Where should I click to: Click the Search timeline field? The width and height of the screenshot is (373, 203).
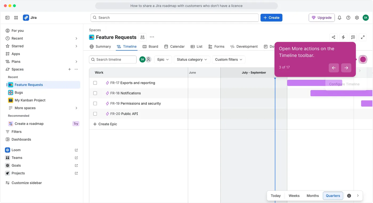(x=113, y=60)
